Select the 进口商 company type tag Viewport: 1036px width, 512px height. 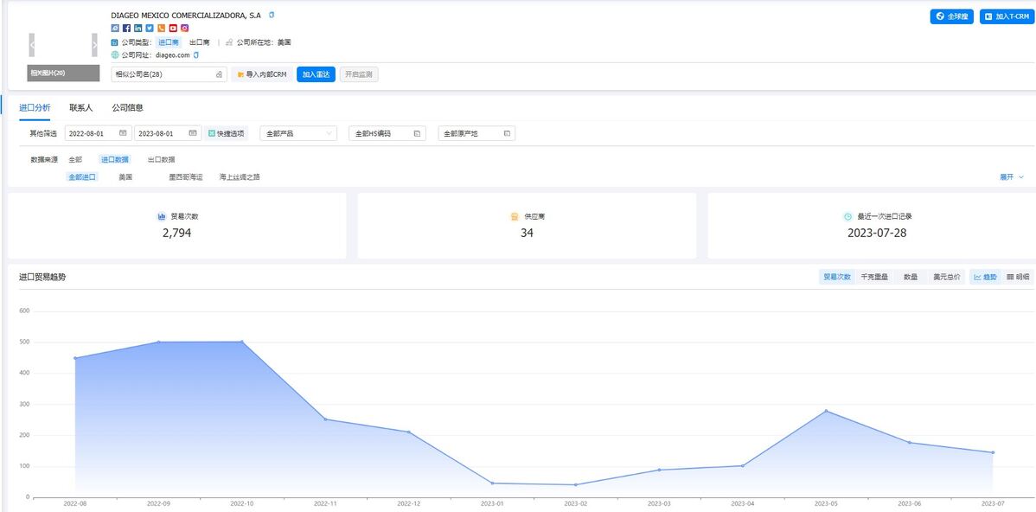(168, 42)
